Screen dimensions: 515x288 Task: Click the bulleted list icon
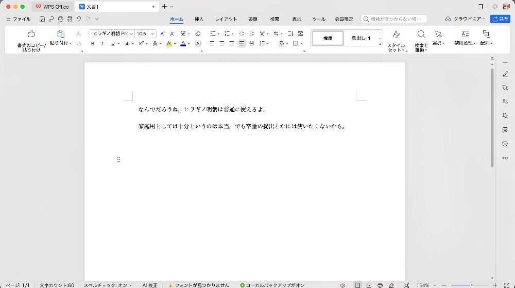tap(213, 33)
